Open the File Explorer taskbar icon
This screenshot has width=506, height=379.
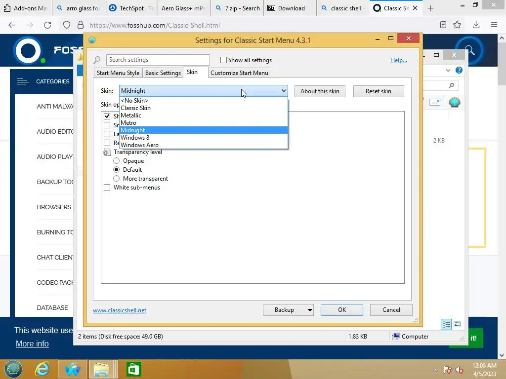click(x=101, y=369)
